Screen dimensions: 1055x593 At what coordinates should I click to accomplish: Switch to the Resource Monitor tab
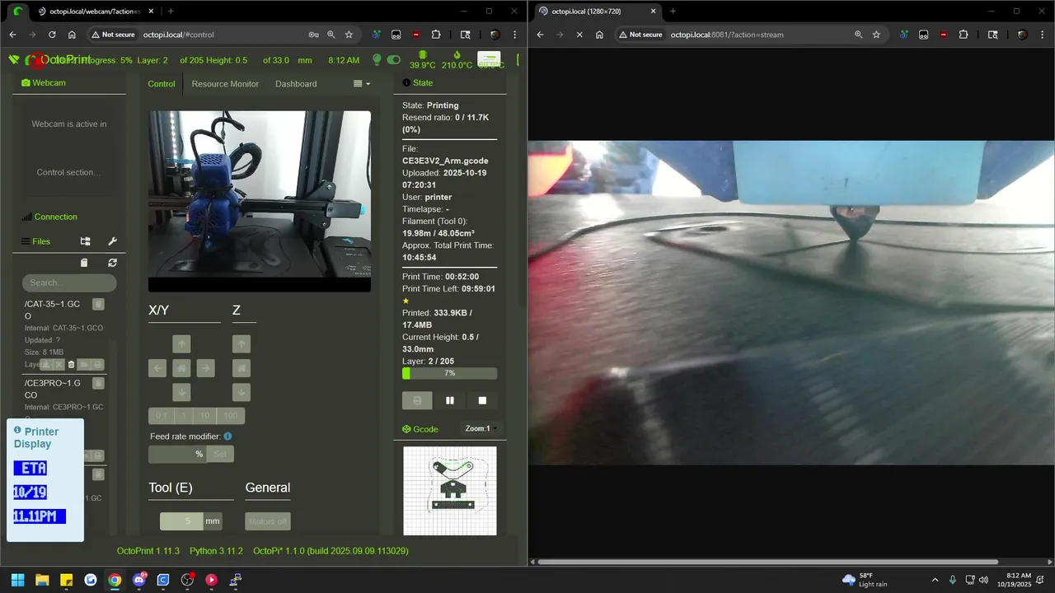pyautogui.click(x=225, y=84)
